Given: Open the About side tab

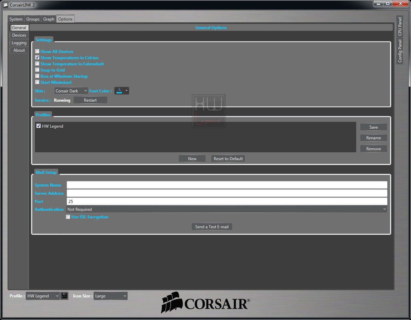Looking at the screenshot, I should (x=19, y=50).
